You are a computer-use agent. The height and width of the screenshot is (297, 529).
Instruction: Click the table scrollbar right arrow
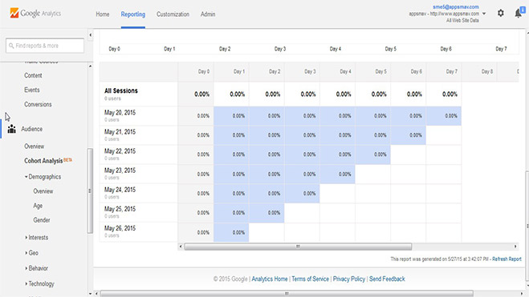click(515, 247)
